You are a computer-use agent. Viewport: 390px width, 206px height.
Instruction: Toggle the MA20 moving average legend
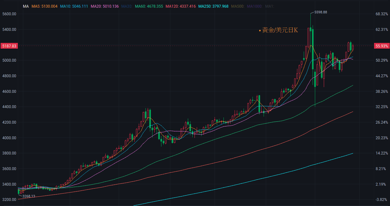click(x=105, y=6)
